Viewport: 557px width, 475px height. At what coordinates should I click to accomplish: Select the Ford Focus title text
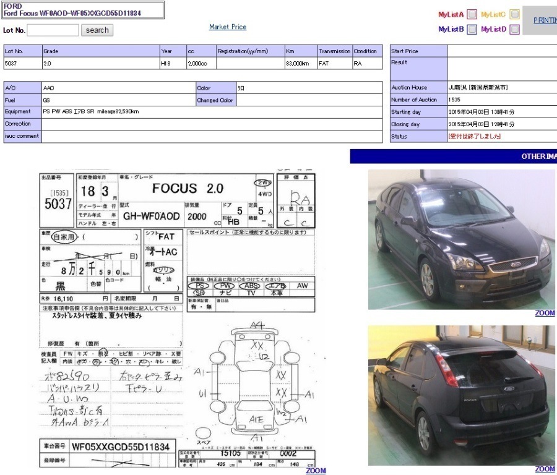click(72, 13)
